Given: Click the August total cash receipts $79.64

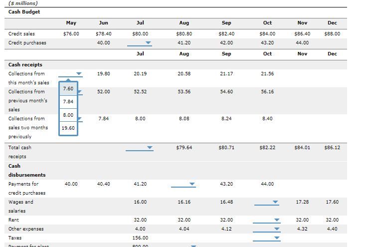Looking at the screenshot, I should click(x=184, y=148).
